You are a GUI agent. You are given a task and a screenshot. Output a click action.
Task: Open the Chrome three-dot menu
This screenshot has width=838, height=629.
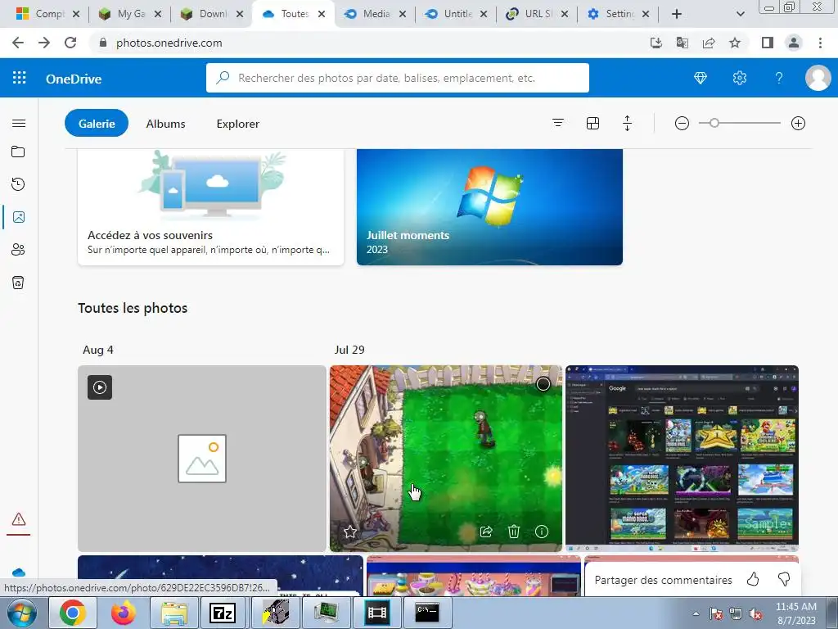[820, 43]
